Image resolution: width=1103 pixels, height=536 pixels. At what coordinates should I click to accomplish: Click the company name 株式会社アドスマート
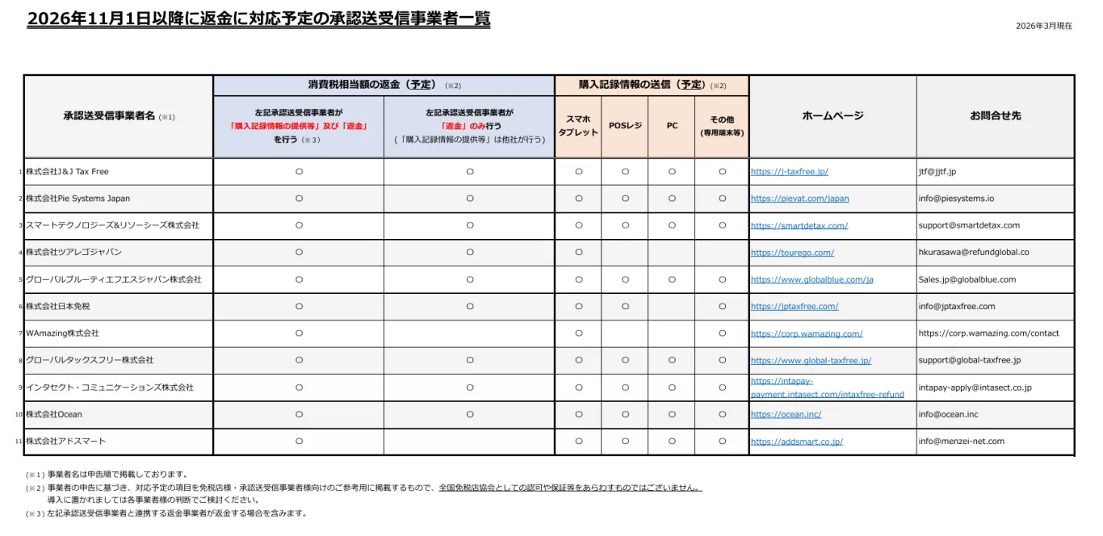65,442
